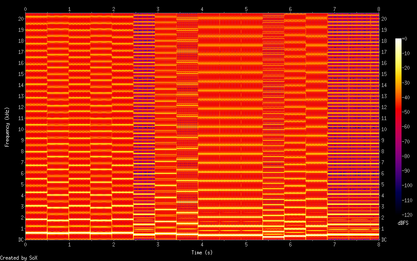Viewport: 417px width, 261px height.
Task: Click the 'Created by SoX' text
Action: click(x=15, y=257)
